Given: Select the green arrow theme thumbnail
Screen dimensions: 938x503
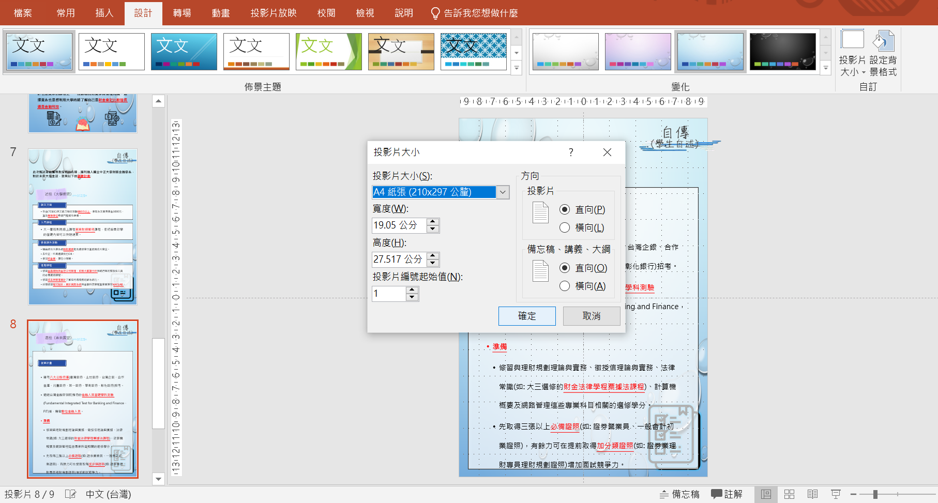Looking at the screenshot, I should point(329,51).
